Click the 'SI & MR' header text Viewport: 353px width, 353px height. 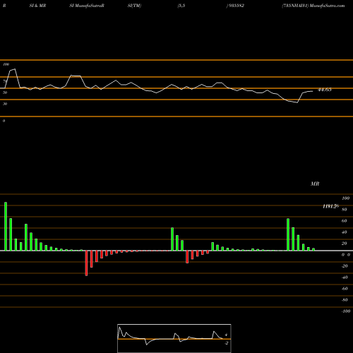(37, 6)
